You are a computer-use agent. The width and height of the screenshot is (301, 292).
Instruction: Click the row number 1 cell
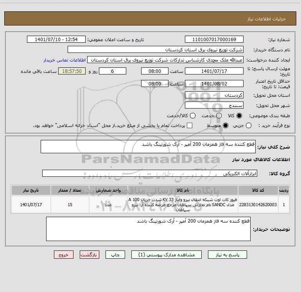[284, 205]
